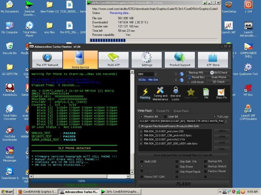The height and width of the screenshot is (195, 261).
Task: Open Recycle Bin desktop icon
Action: tap(10, 48)
